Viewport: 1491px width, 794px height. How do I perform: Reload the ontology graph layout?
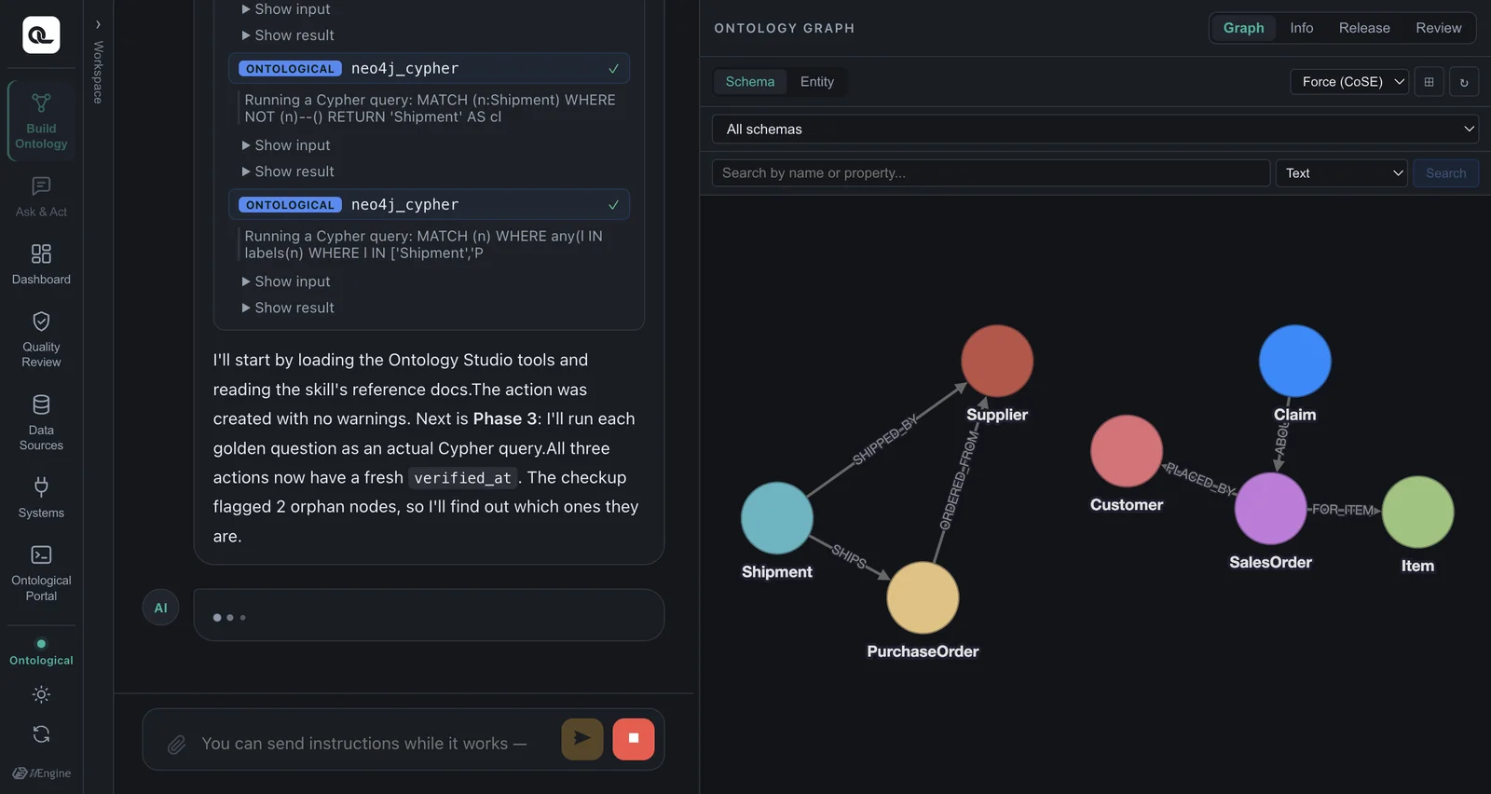[x=1464, y=82]
